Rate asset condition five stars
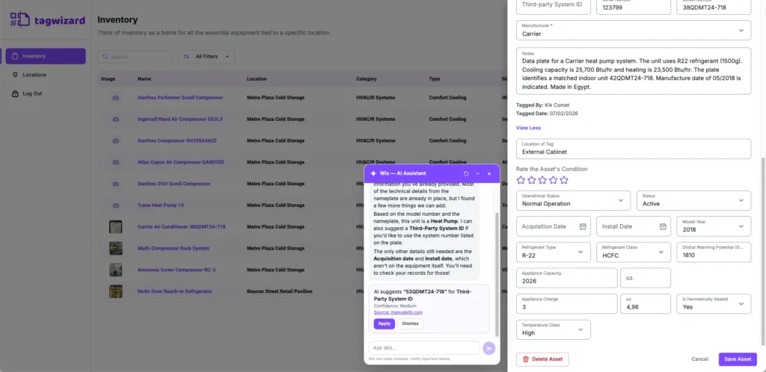This screenshot has width=766, height=372. point(564,180)
